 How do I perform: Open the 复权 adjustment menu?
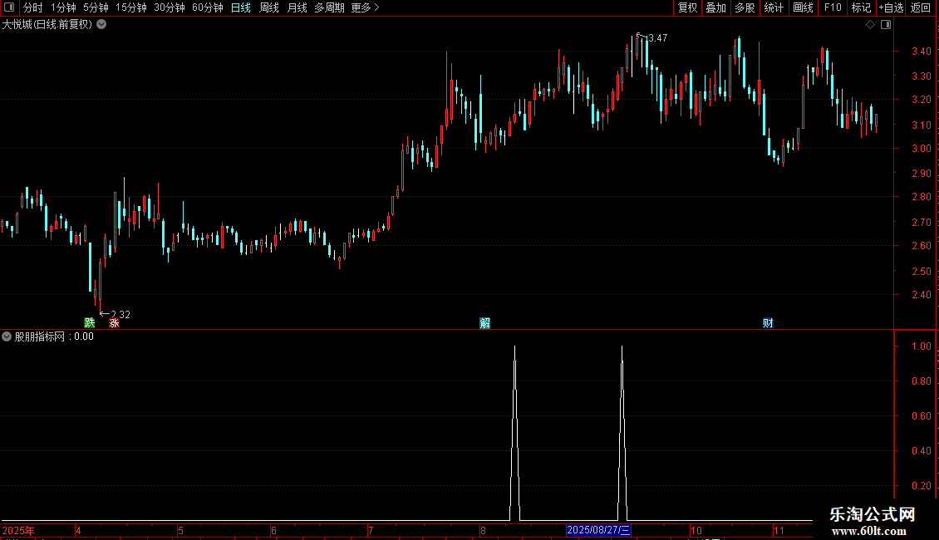click(x=687, y=7)
